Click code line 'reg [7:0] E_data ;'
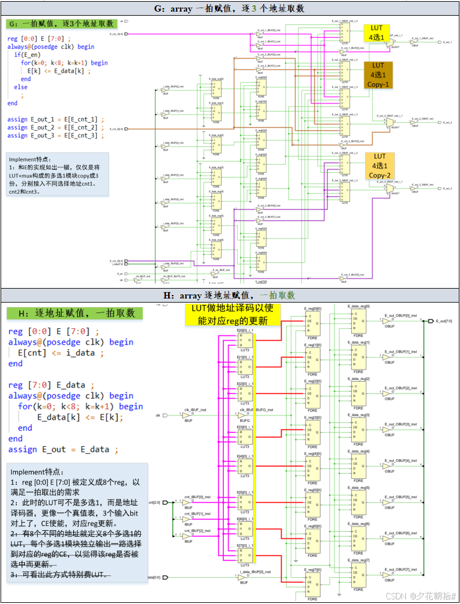460x604 pixels. pos(52,385)
